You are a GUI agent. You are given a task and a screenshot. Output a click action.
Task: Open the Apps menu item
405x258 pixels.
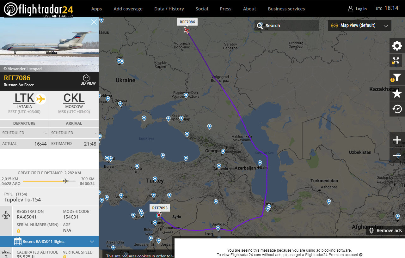point(96,9)
